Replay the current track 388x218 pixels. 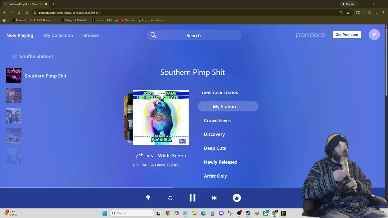(170, 198)
